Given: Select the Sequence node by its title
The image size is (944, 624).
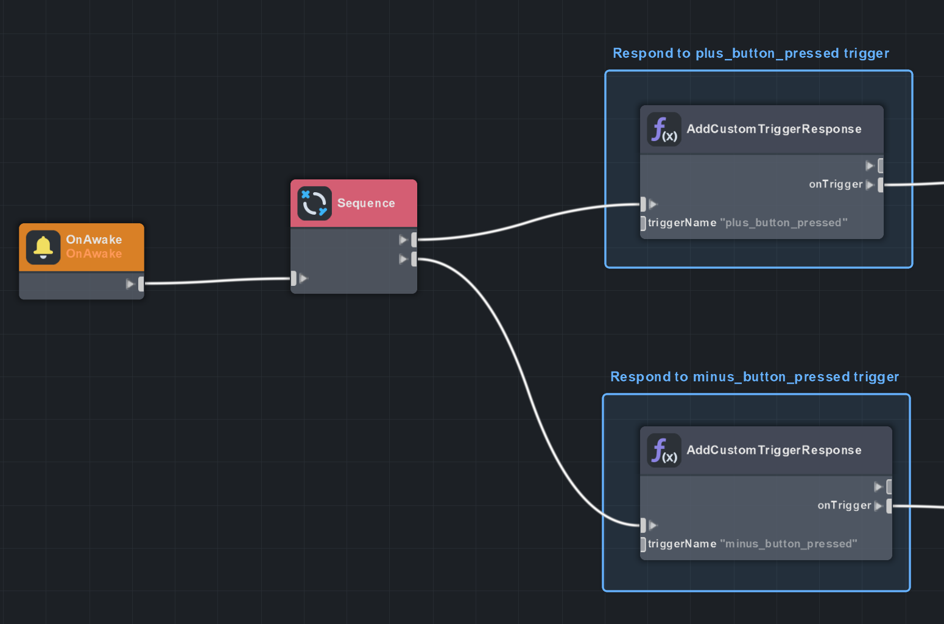Looking at the screenshot, I should 366,203.
